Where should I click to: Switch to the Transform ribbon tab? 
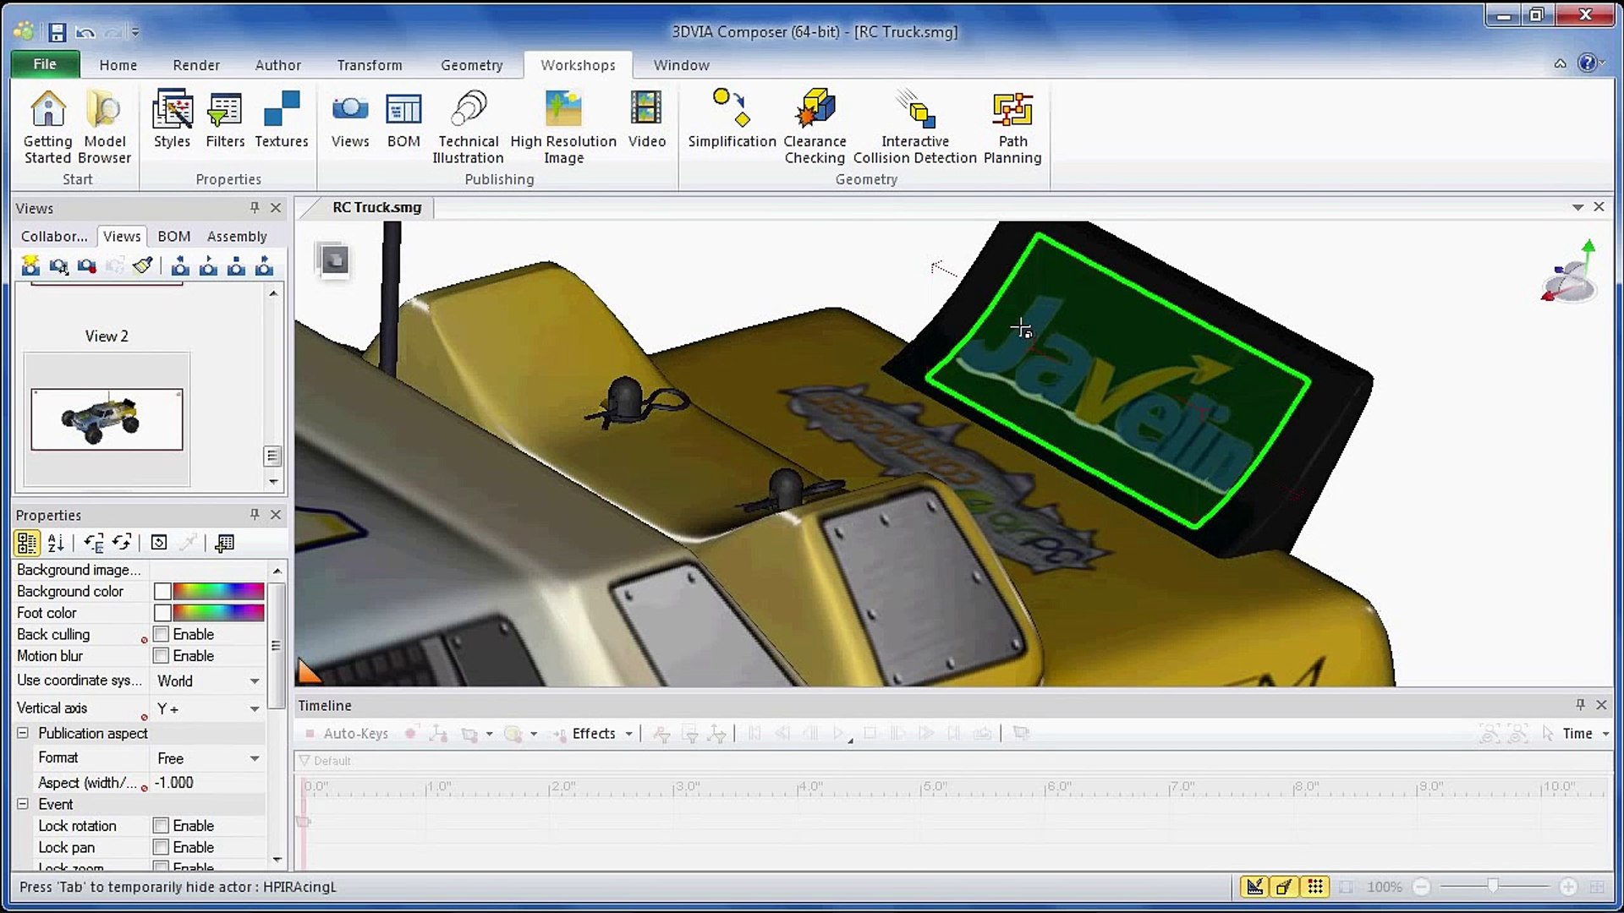[x=370, y=65]
